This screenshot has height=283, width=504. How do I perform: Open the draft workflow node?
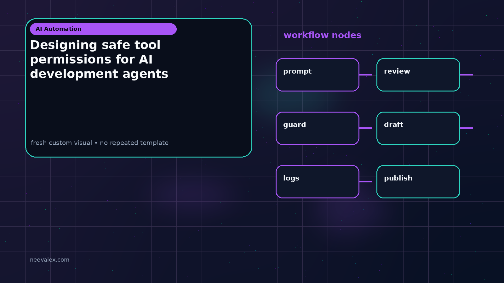tap(418, 128)
